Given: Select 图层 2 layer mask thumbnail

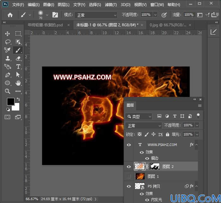Looking at the screenshot, I should [155, 167].
